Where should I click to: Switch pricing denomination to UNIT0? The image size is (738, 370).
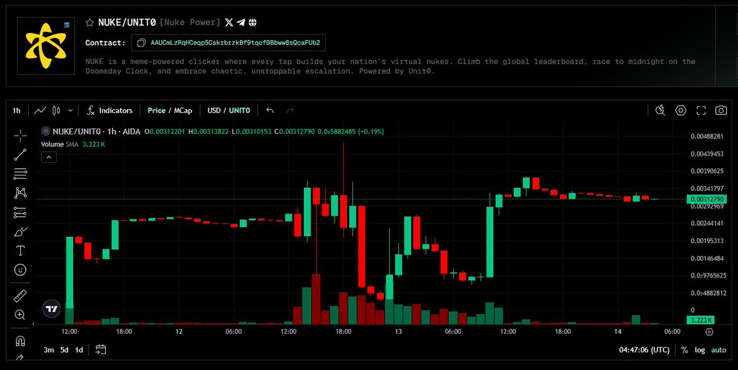pyautogui.click(x=240, y=110)
